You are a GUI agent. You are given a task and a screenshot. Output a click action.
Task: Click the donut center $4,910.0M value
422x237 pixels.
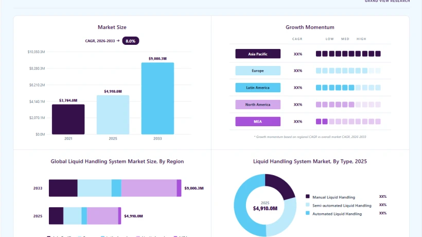pos(265,209)
